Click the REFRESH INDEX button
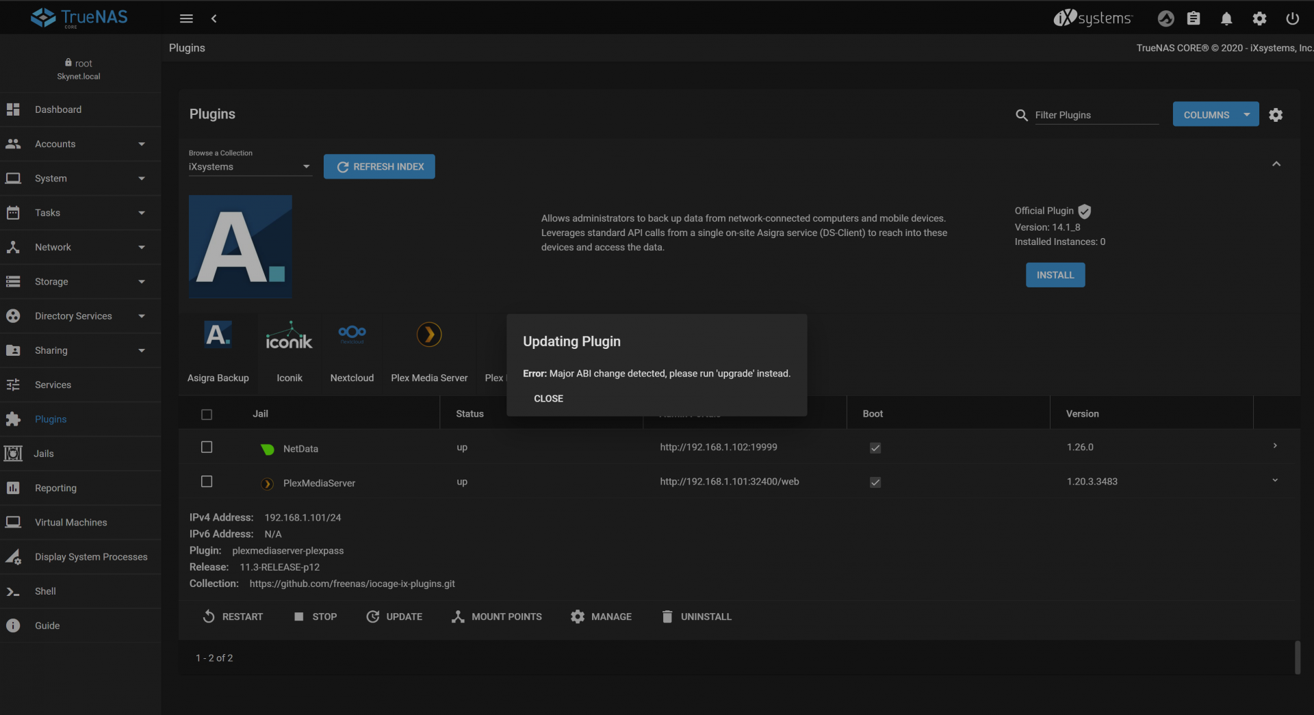The height and width of the screenshot is (715, 1314). click(x=379, y=167)
